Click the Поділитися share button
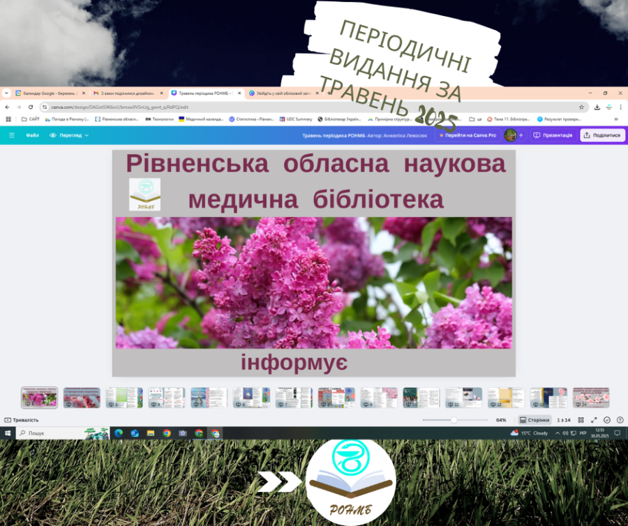This screenshot has width=628, height=526. [602, 135]
